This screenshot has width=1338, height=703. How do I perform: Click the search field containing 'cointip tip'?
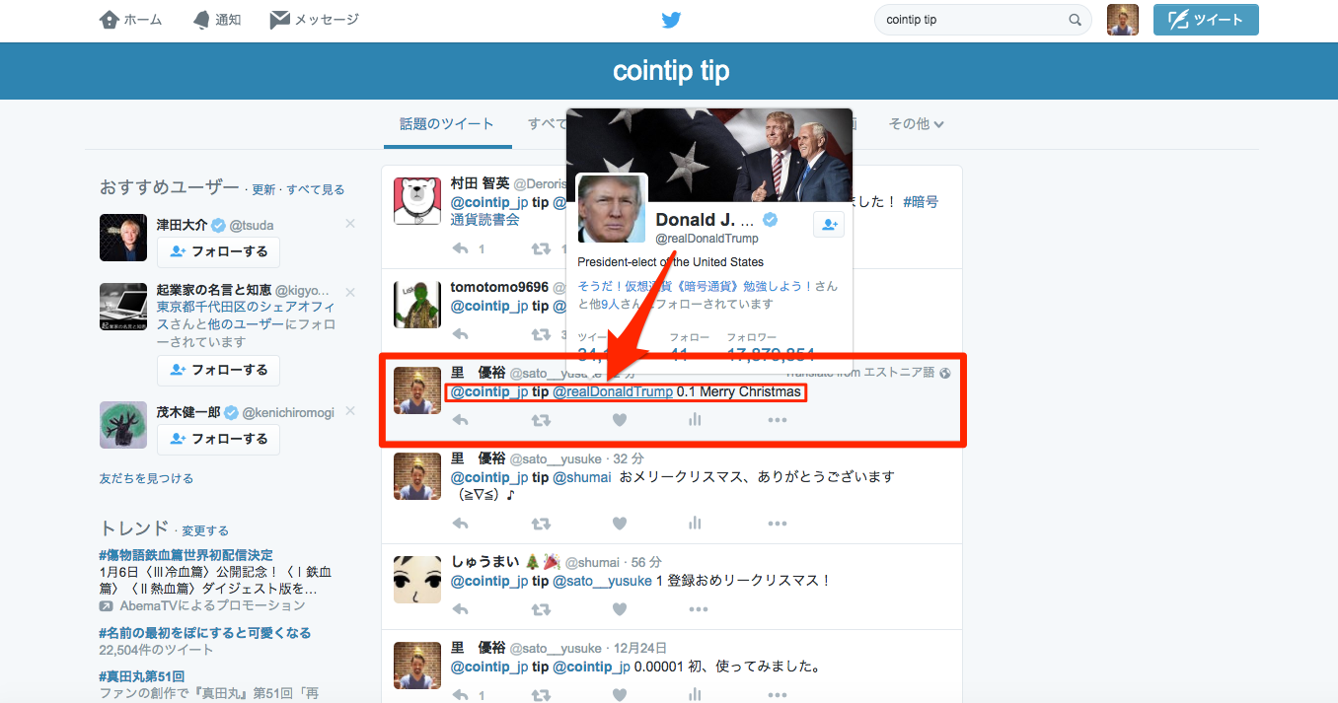click(x=983, y=20)
